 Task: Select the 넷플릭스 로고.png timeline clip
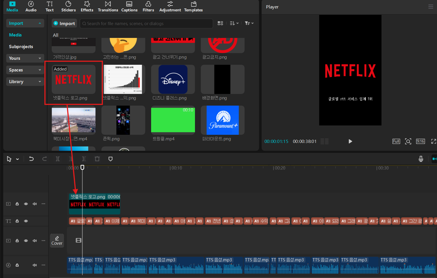click(x=94, y=204)
